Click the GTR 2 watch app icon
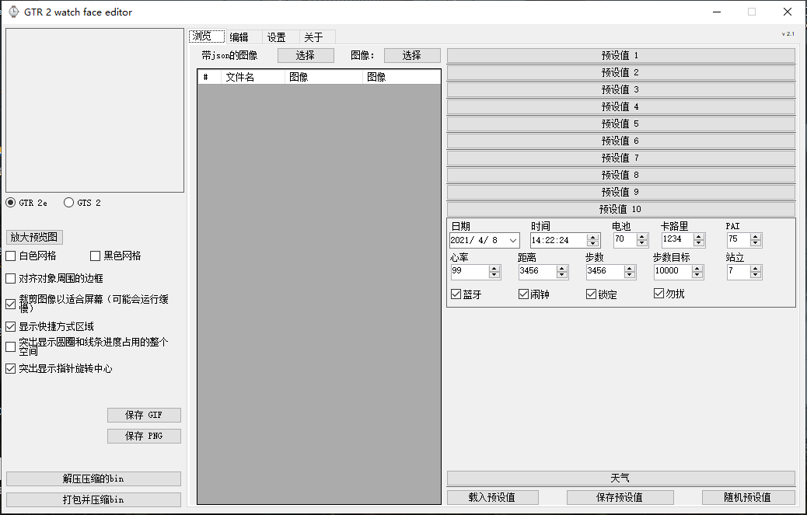Viewport: 807px width, 515px height. click(14, 12)
